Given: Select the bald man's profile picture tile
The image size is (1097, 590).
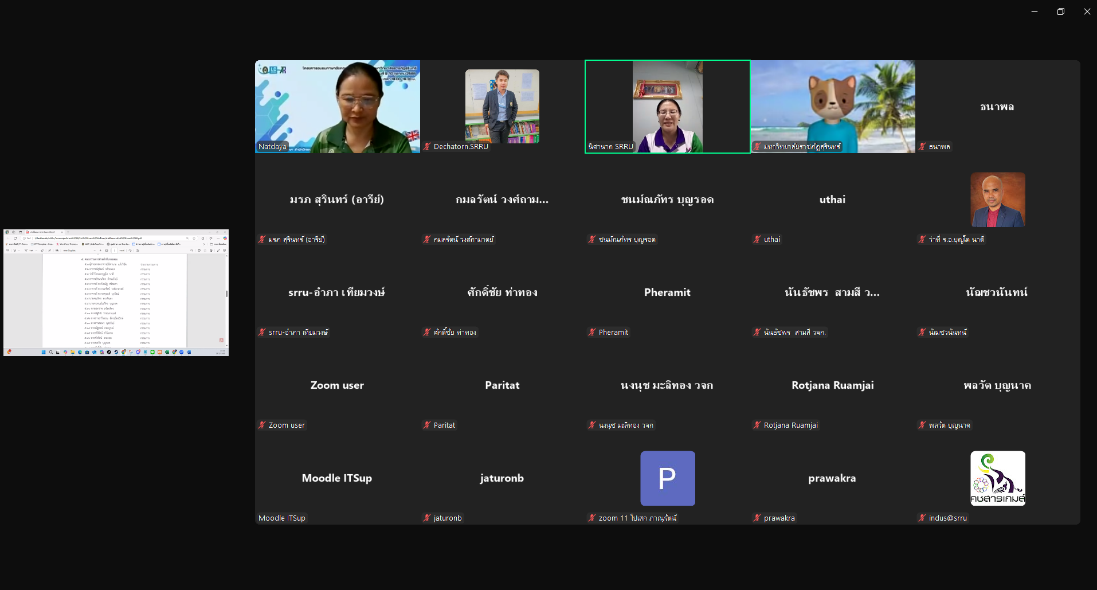Looking at the screenshot, I should pos(998,200).
